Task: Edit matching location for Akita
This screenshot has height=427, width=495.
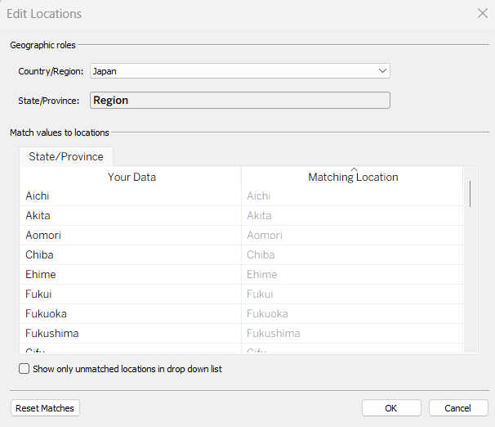Action: click(351, 216)
